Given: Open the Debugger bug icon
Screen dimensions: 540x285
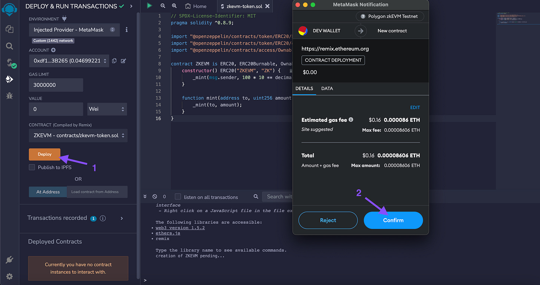Looking at the screenshot, I should point(10,96).
